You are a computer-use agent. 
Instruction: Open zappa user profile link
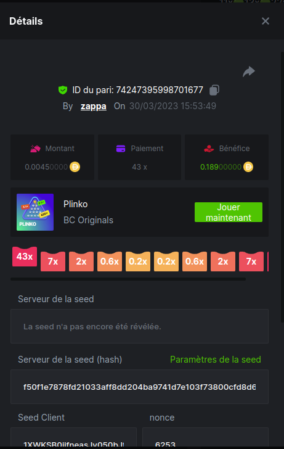pos(94,106)
